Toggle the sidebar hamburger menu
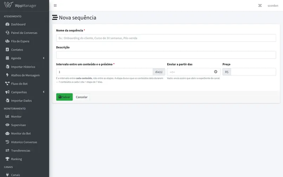The height and width of the screenshot is (177, 283). [55, 6]
